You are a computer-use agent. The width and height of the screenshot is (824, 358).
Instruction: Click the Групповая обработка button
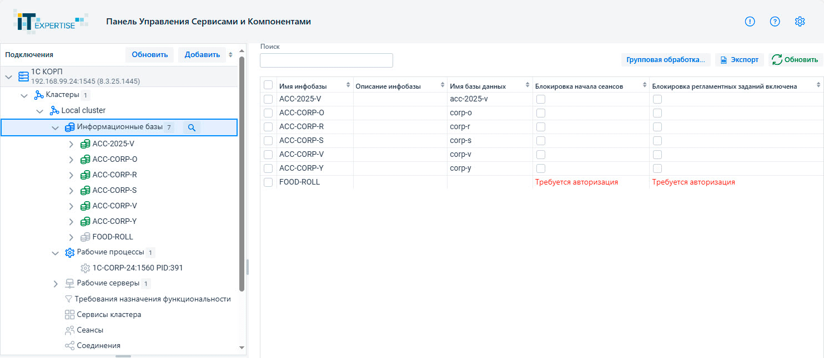tap(665, 60)
